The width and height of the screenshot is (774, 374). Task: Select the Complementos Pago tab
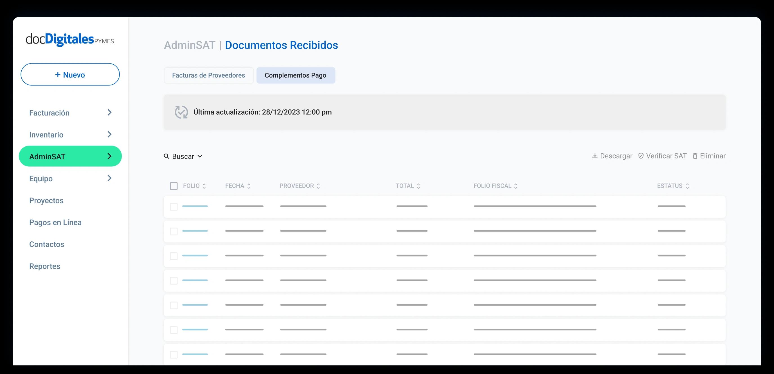tap(296, 75)
